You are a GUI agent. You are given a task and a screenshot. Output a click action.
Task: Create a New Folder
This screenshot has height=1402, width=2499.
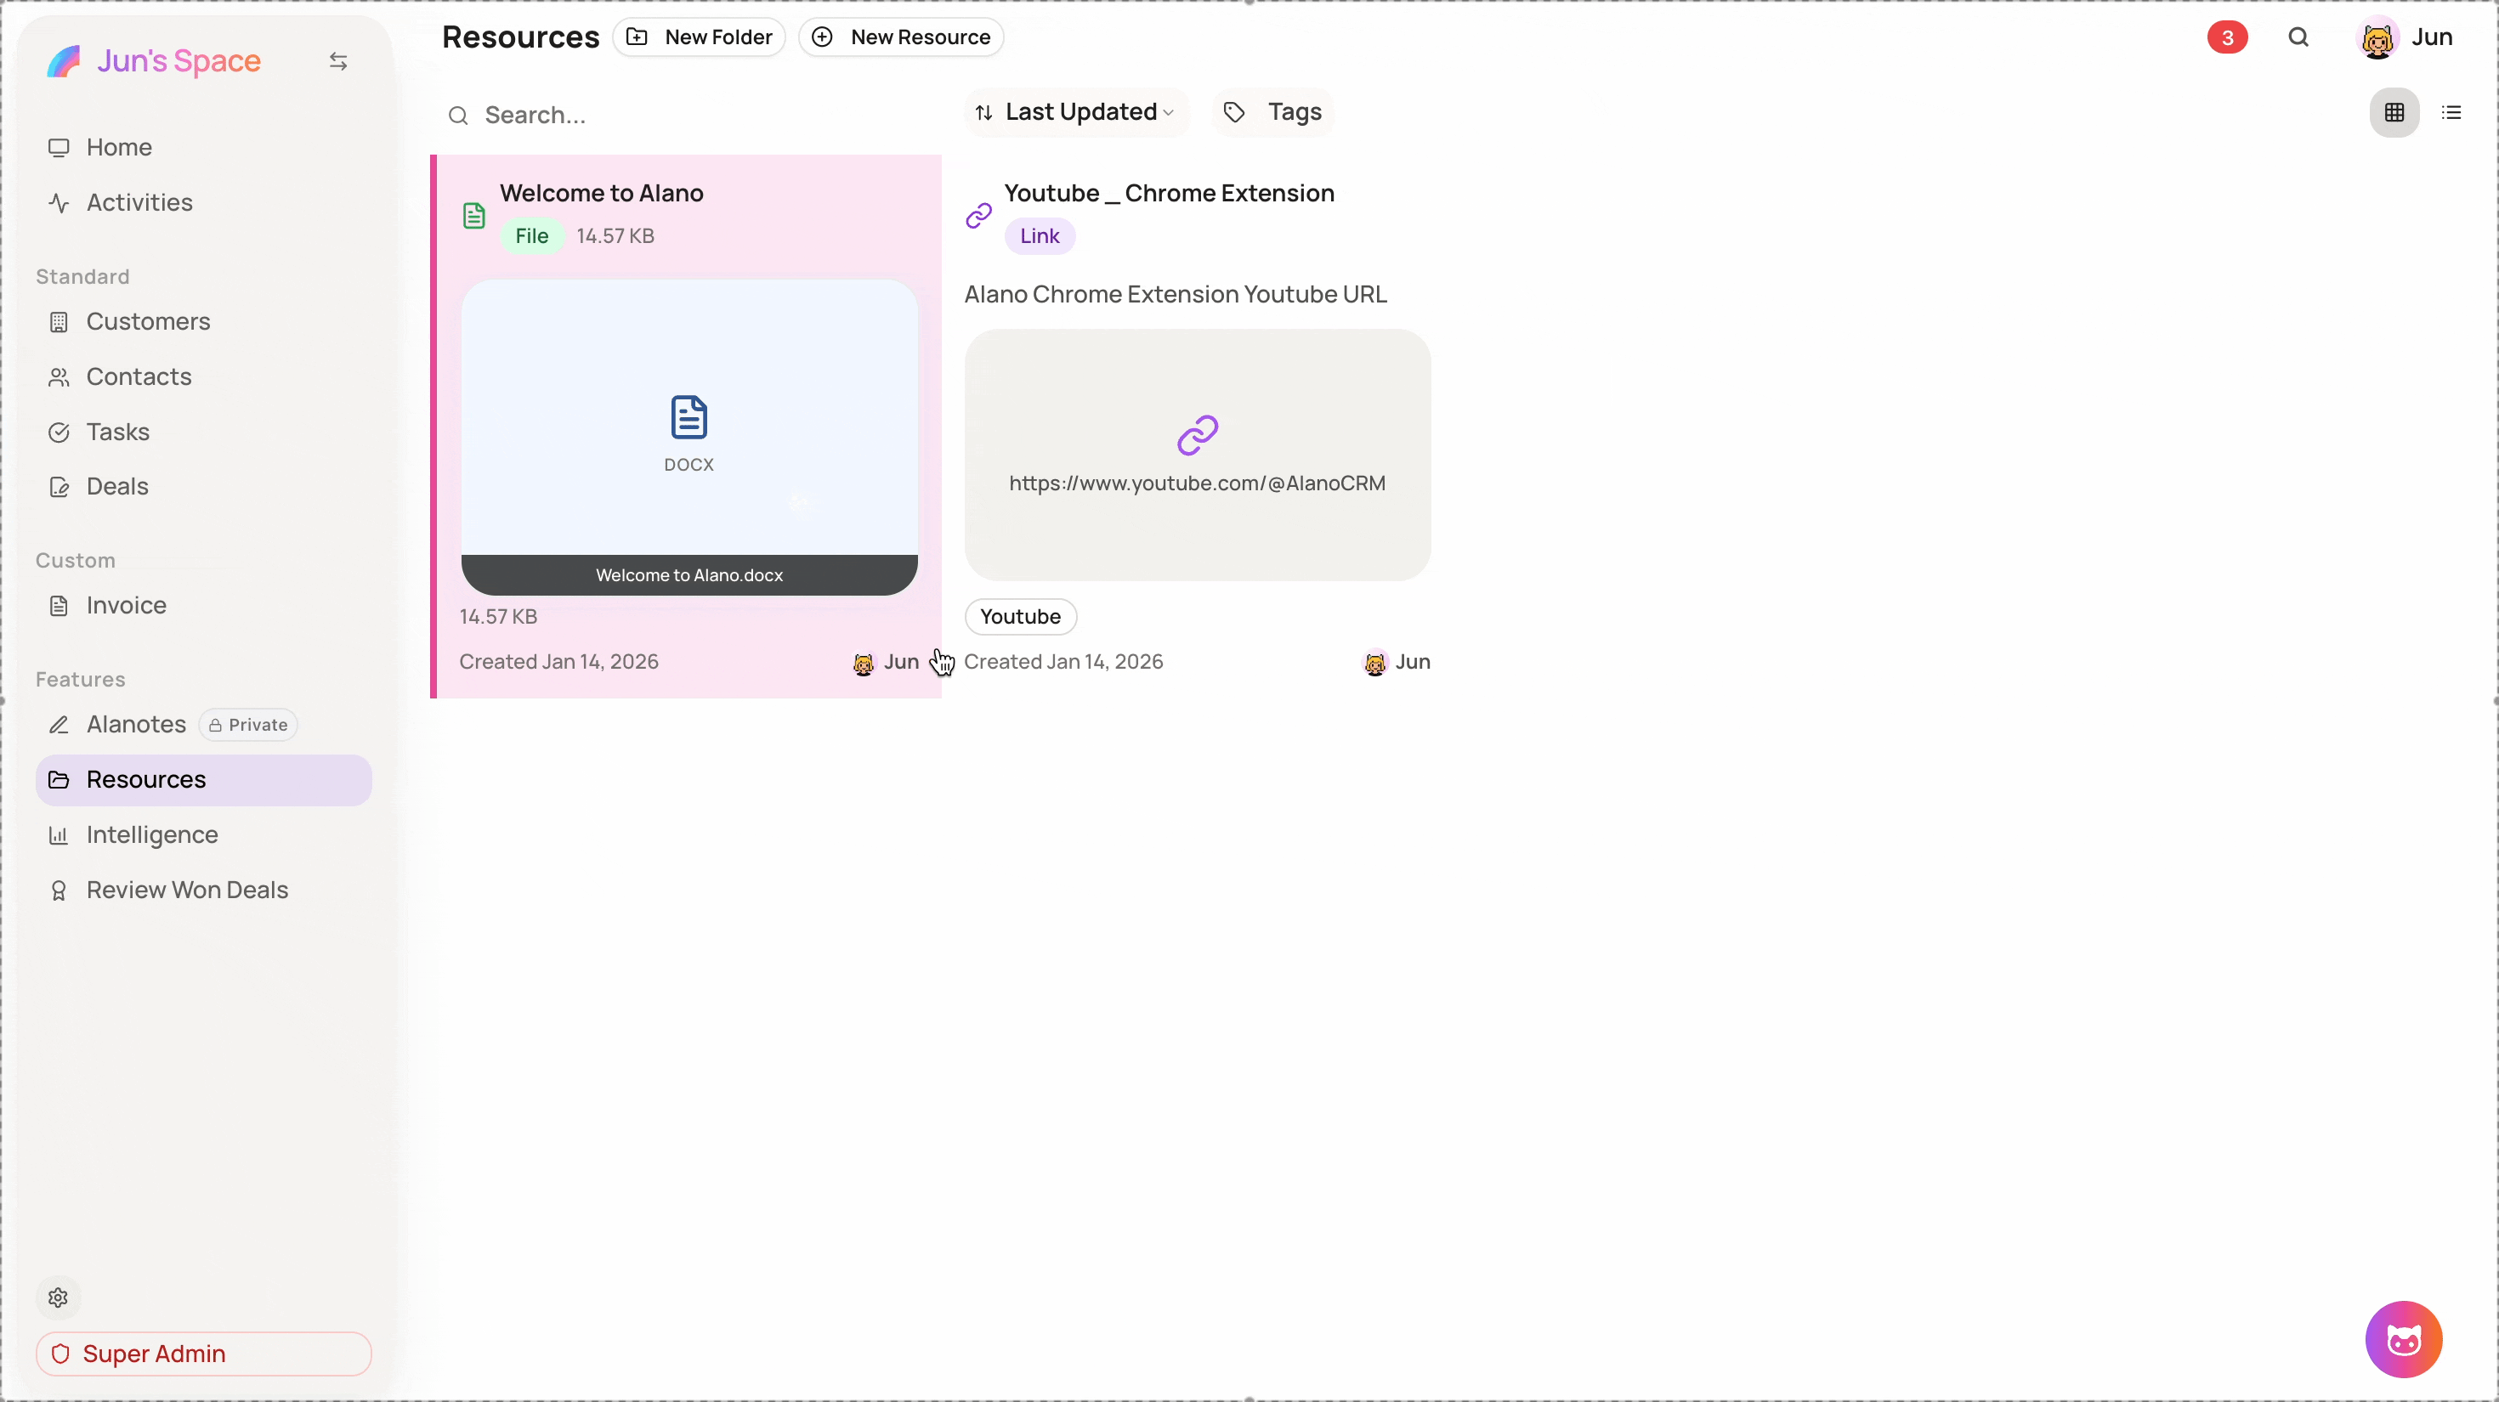pos(700,37)
